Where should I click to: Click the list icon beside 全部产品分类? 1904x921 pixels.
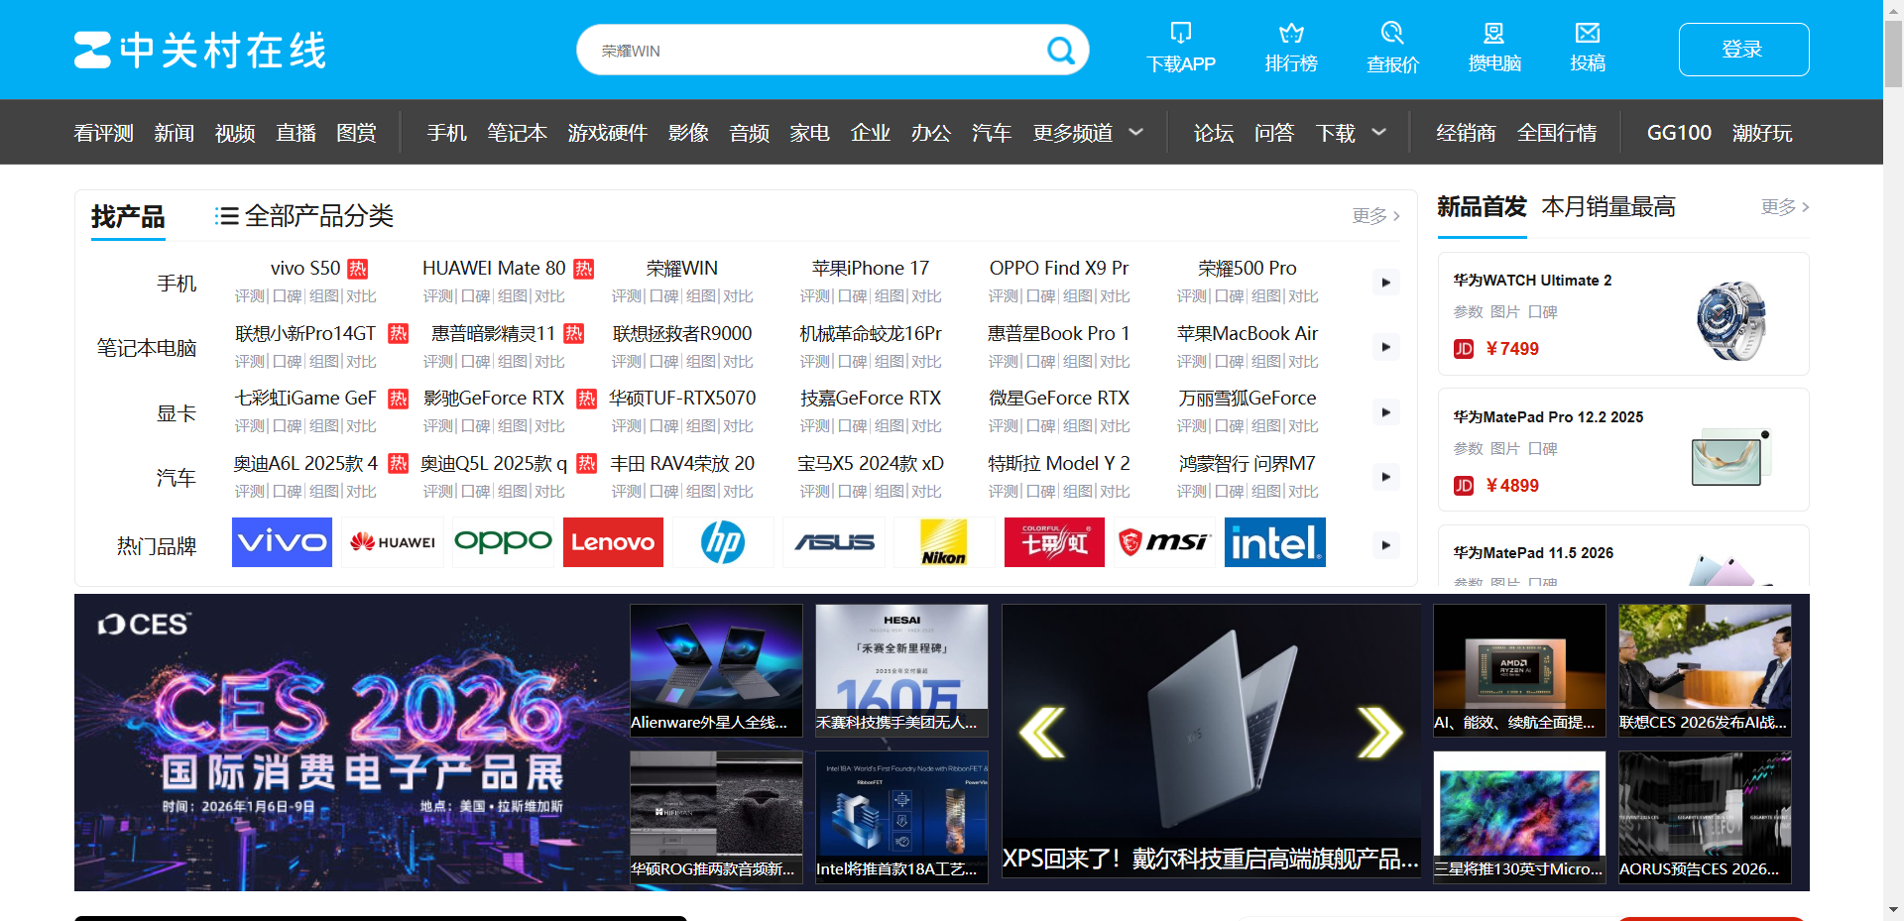coord(225,216)
